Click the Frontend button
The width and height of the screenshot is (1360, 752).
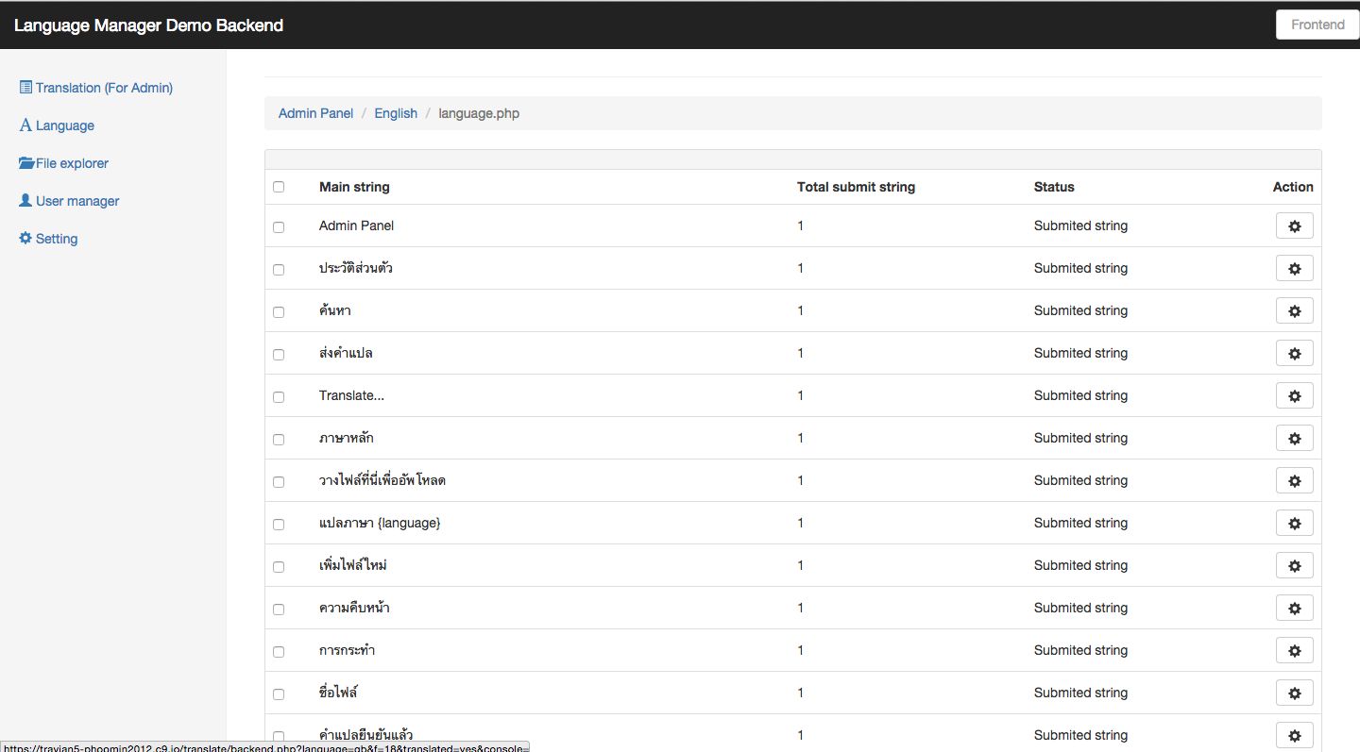tap(1317, 25)
